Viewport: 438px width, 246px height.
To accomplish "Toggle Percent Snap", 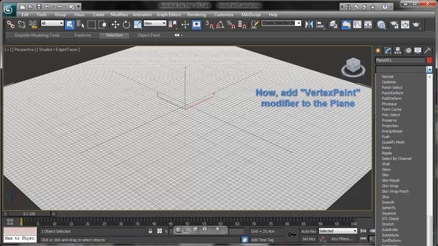I will tap(231, 25).
